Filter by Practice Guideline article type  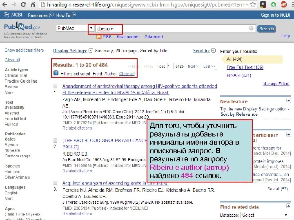click(21, 81)
